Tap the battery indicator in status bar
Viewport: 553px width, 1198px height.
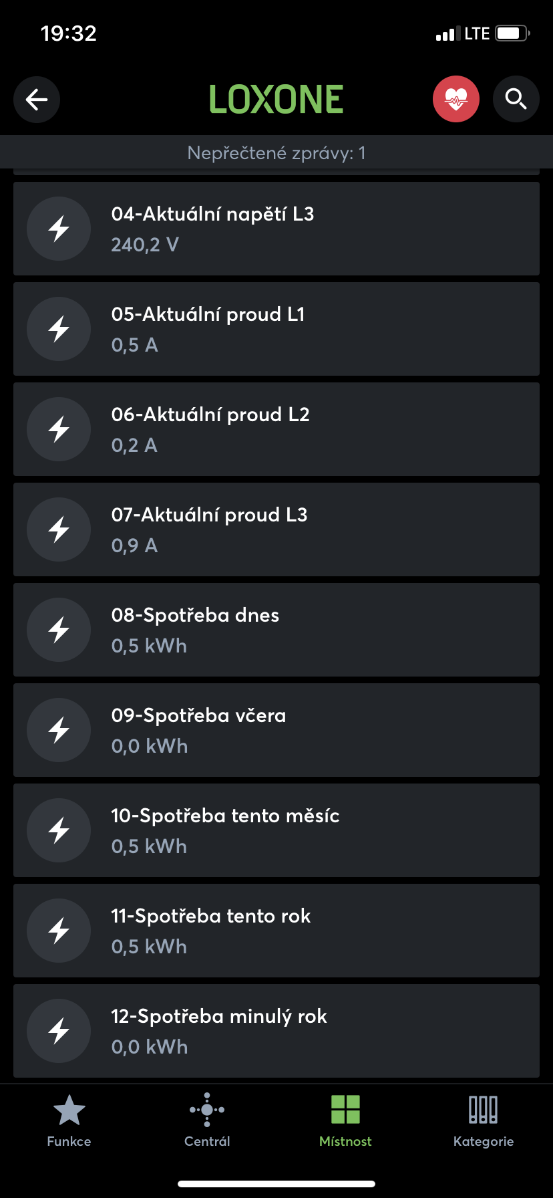(x=512, y=33)
